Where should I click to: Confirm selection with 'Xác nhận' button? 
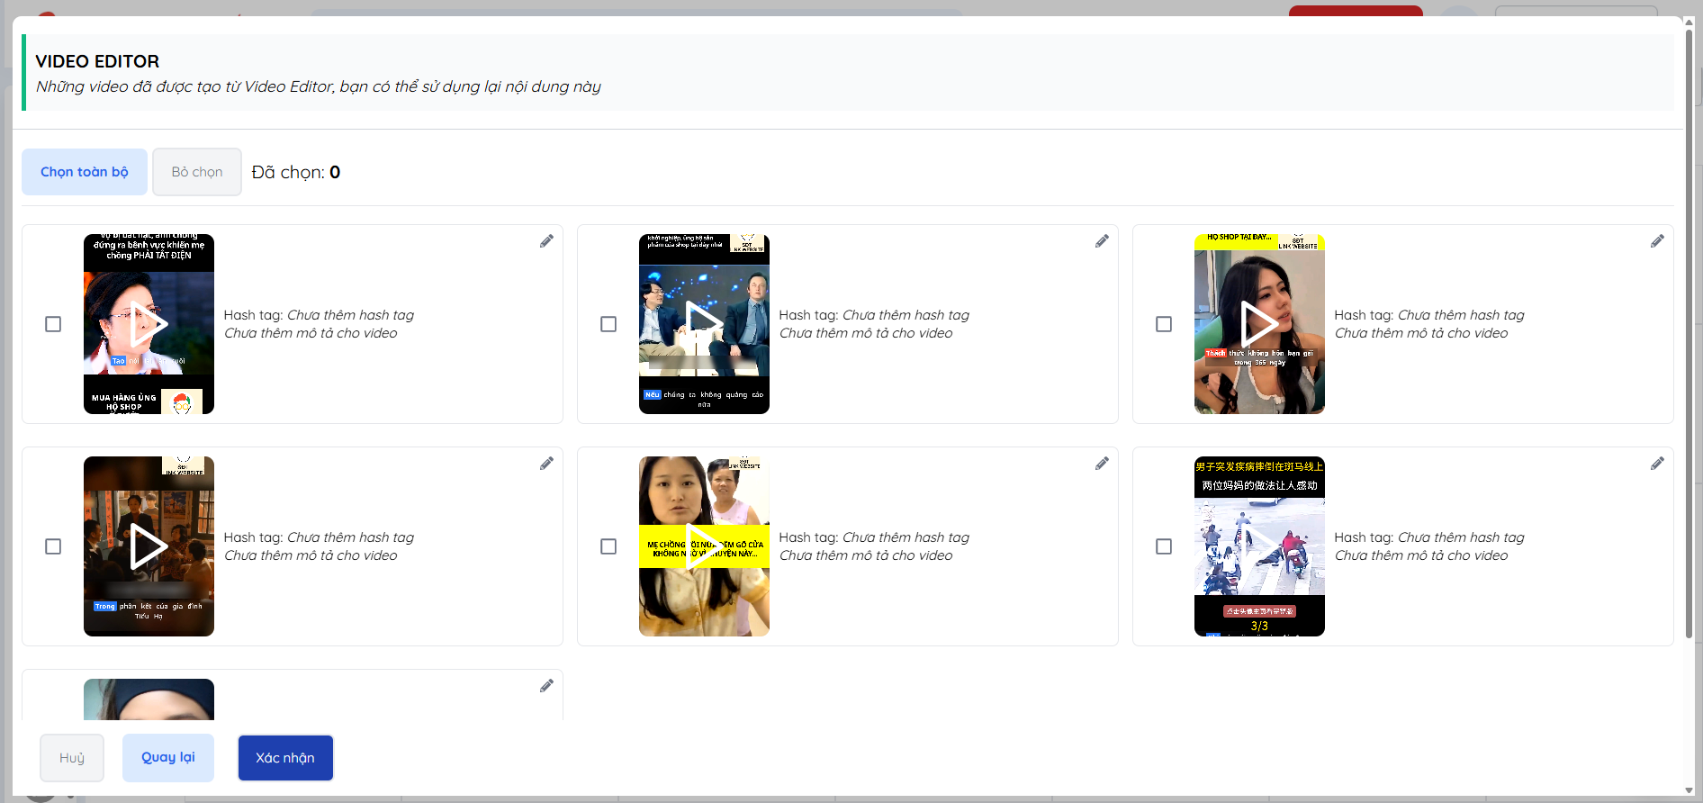click(x=285, y=758)
